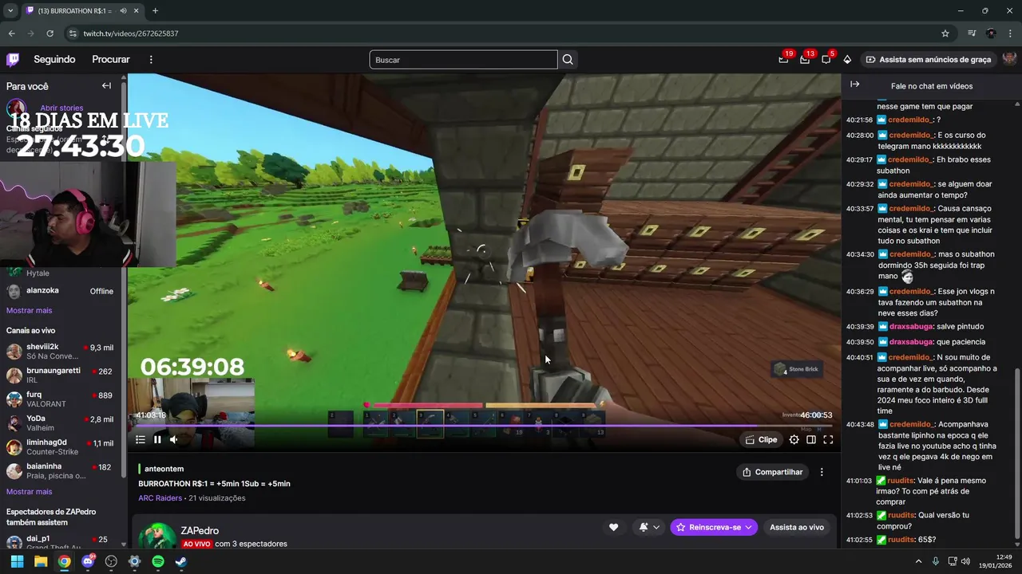Open a new browser tab
This screenshot has width=1022, height=574.
155,11
